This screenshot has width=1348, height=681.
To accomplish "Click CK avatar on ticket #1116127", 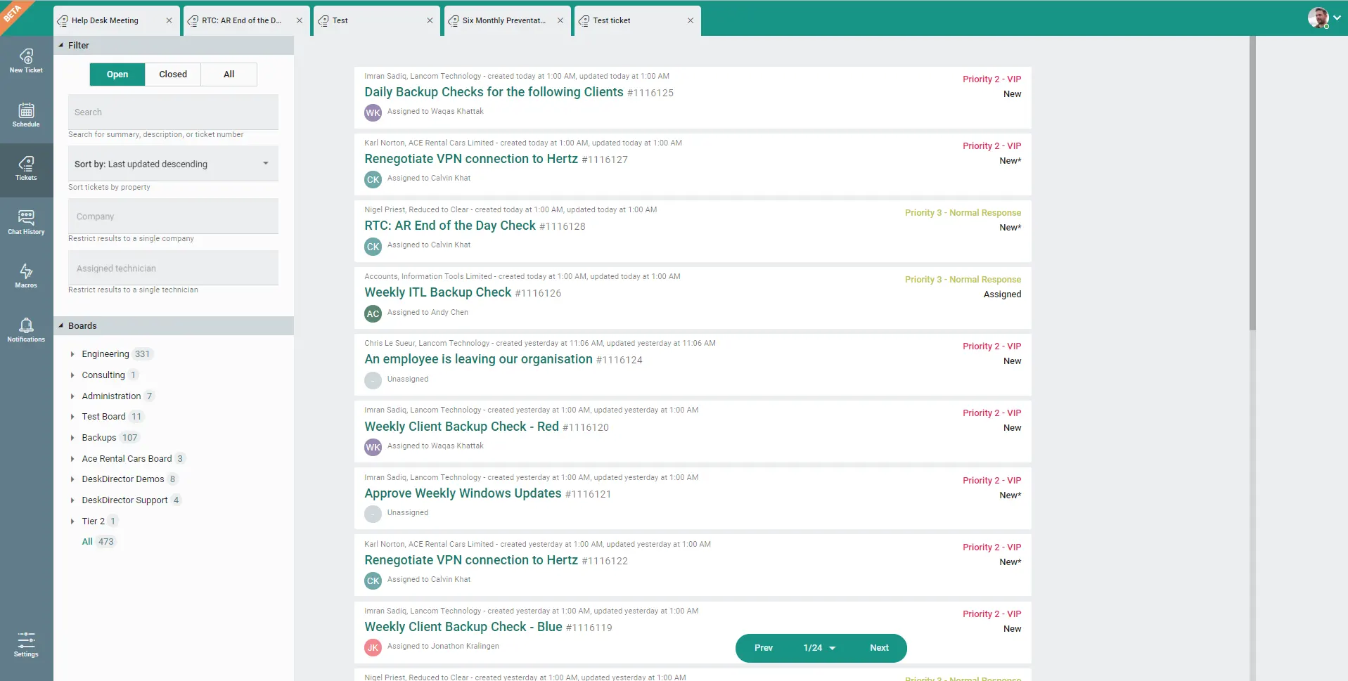I will point(373,179).
